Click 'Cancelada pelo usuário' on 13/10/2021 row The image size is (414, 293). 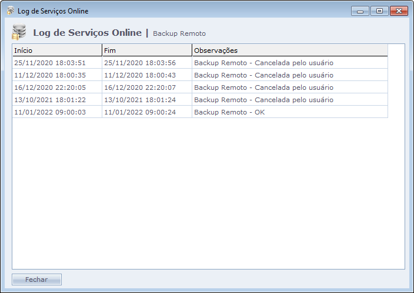293,100
